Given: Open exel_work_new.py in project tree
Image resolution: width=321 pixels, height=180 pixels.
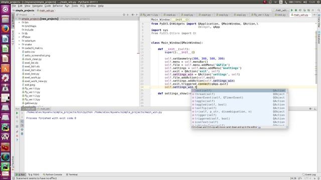Looking at the screenshot, I should (x=36, y=81).
